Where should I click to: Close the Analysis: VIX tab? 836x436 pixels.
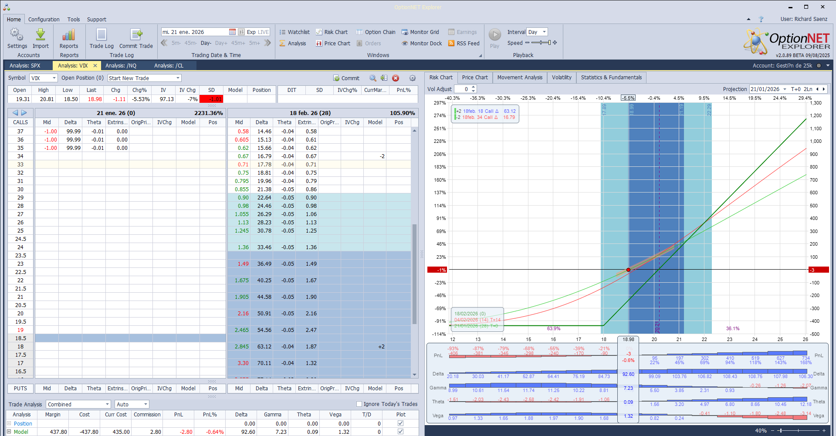(x=95, y=66)
